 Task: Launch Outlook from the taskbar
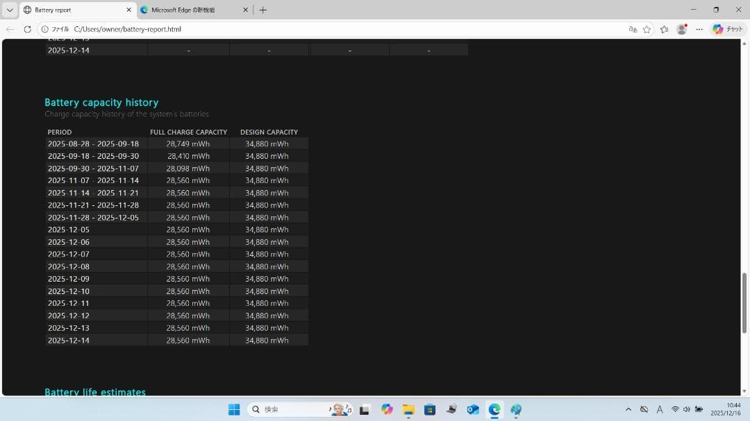(473, 409)
